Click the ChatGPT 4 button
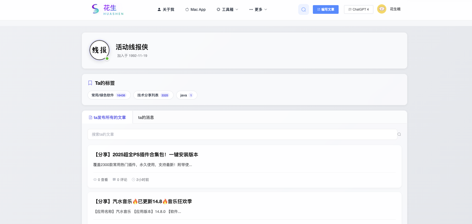 pyautogui.click(x=358, y=9)
